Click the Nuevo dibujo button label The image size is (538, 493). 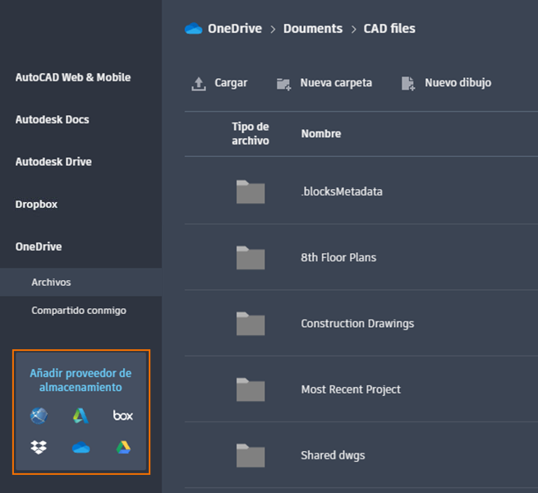pos(458,83)
